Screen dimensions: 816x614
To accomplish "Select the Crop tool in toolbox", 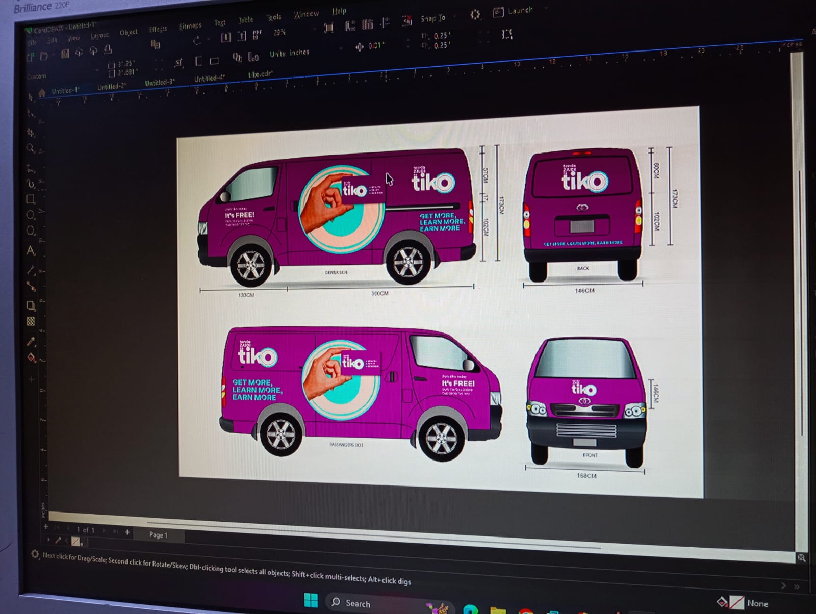I will (31, 133).
